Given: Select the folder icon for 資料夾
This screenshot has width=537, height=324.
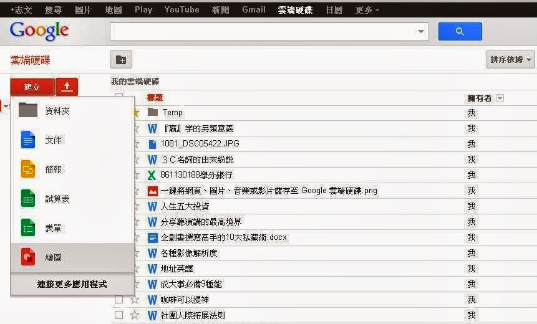Looking at the screenshot, I should point(28,110).
